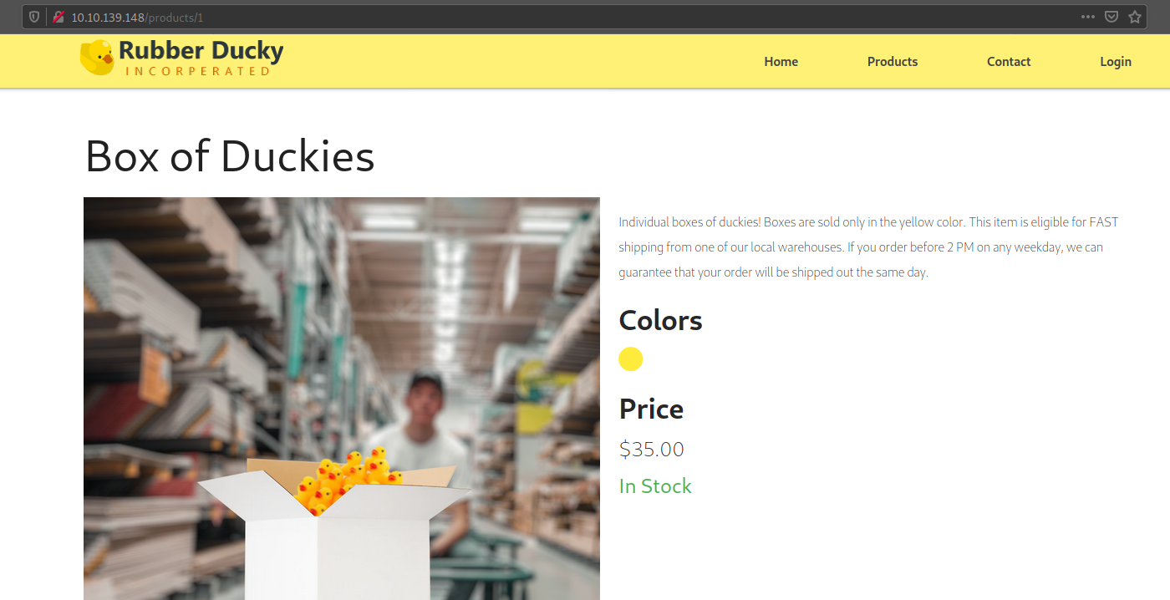
Task: Go to the Products page
Action: (893, 62)
